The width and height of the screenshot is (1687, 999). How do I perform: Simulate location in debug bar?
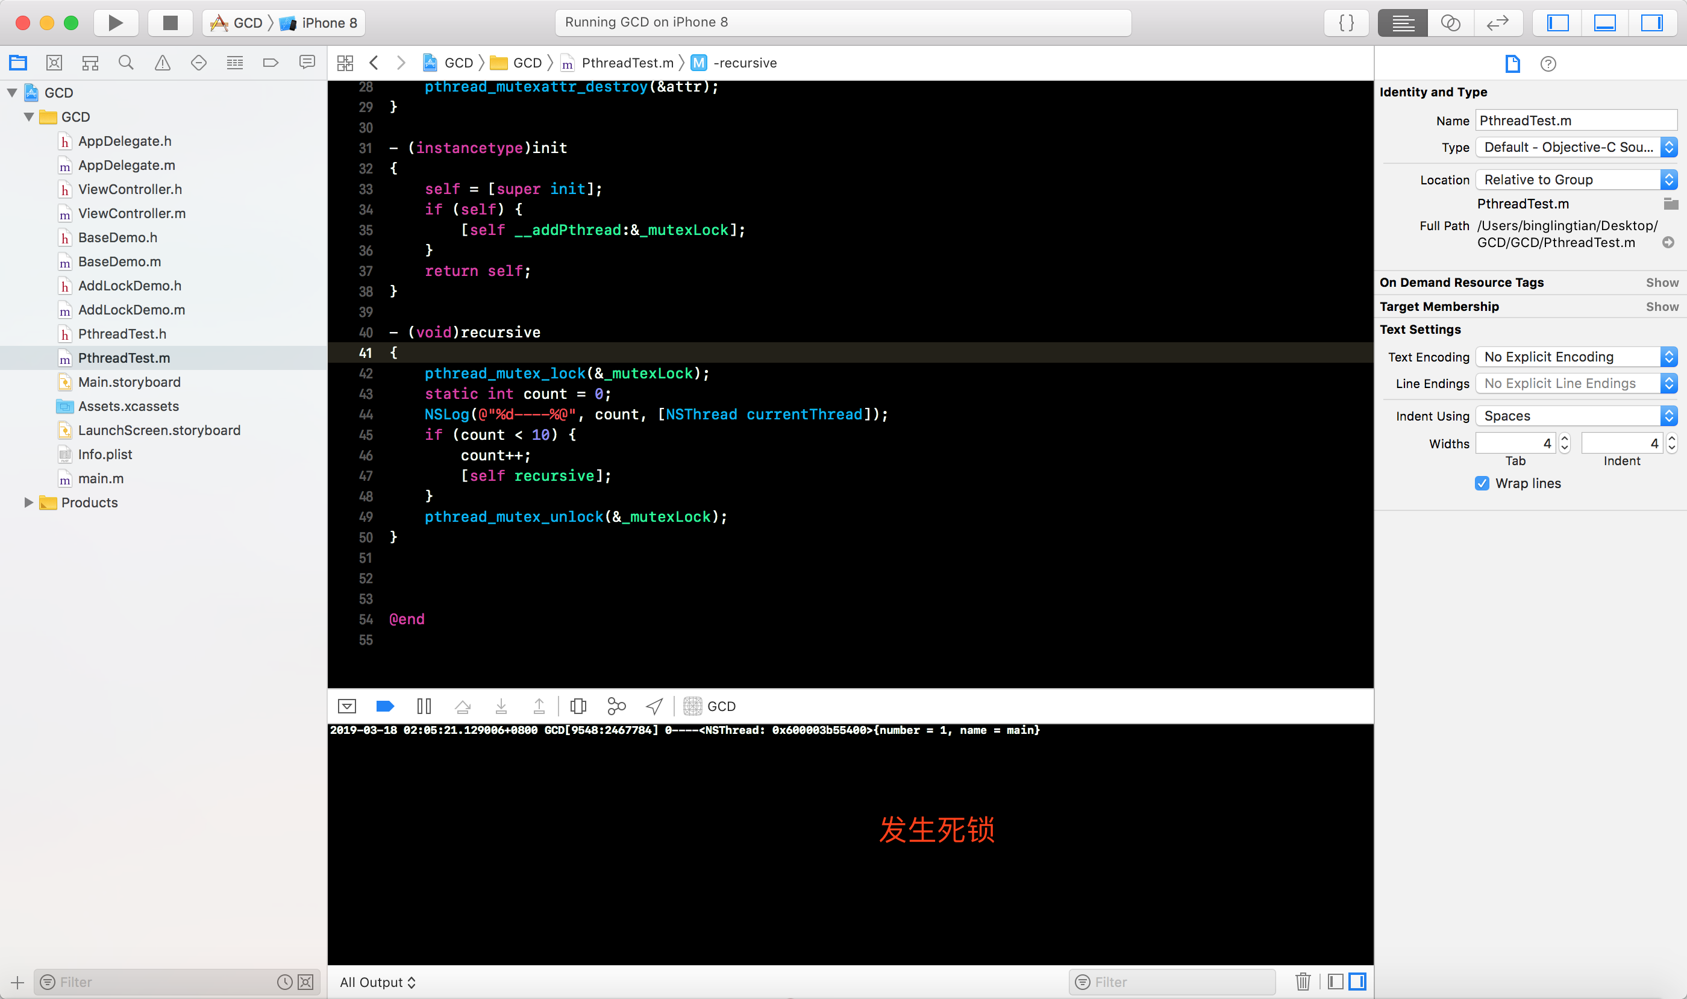click(654, 706)
